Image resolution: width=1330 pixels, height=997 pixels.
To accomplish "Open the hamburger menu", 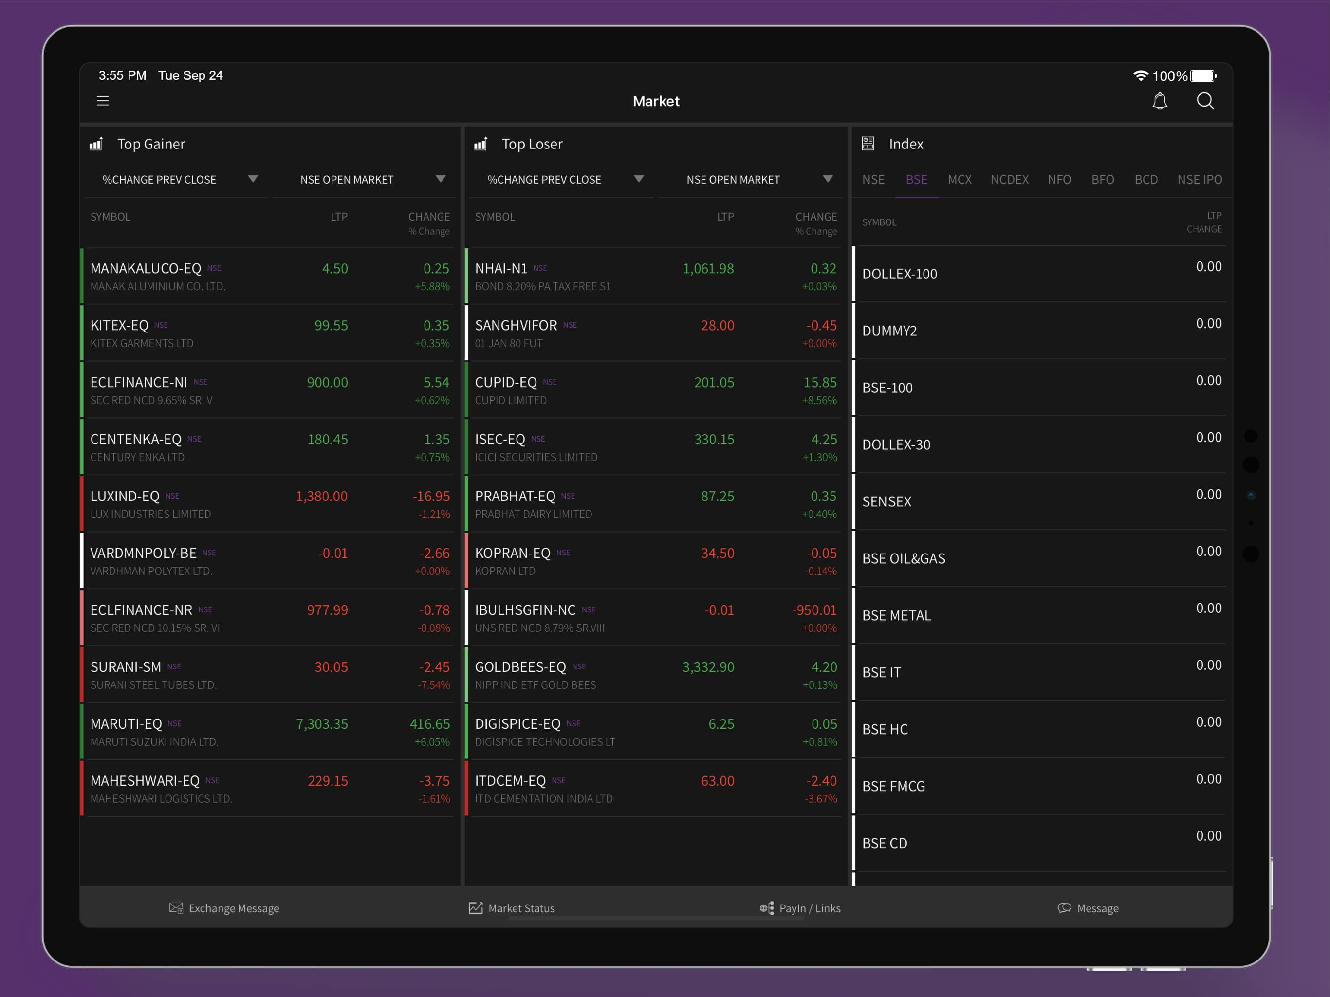I will 103,101.
